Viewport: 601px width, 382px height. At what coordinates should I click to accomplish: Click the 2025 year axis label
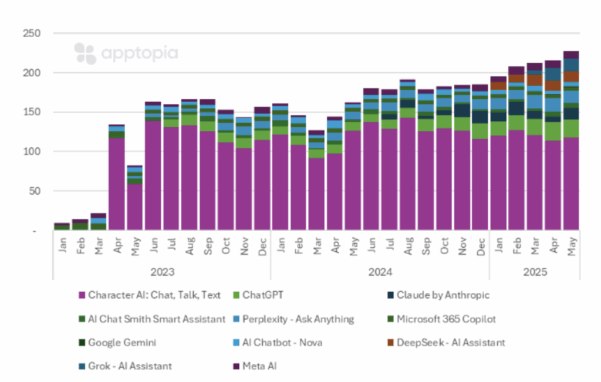pos(535,272)
